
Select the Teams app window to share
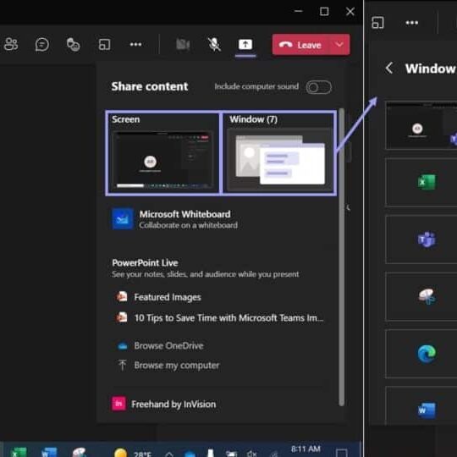[421, 240]
